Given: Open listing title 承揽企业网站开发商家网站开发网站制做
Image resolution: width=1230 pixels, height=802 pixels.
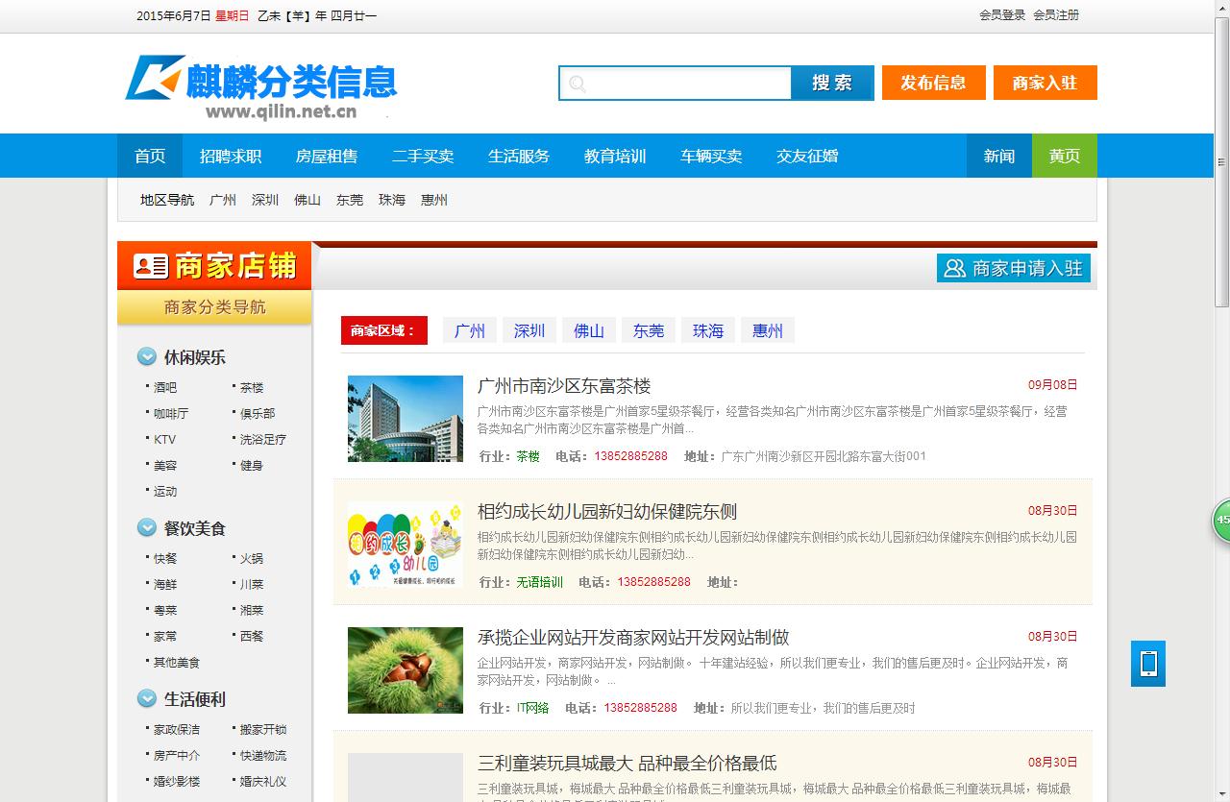Looking at the screenshot, I should click(633, 638).
